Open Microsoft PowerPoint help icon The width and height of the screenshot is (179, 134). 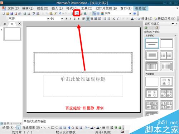135,14
